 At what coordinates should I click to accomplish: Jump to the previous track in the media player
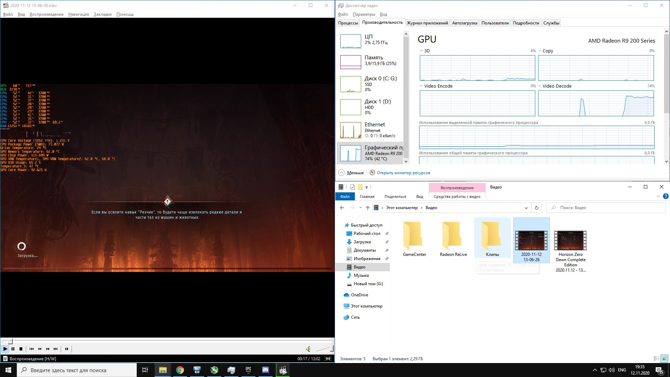pyautogui.click(x=31, y=349)
